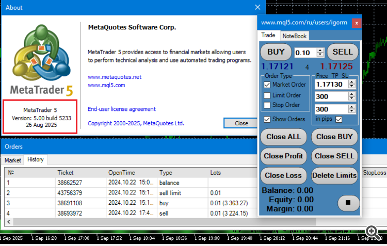Screen dimensions: 387x246
Task: Open the Market tab in Orders window
Action: (13, 160)
